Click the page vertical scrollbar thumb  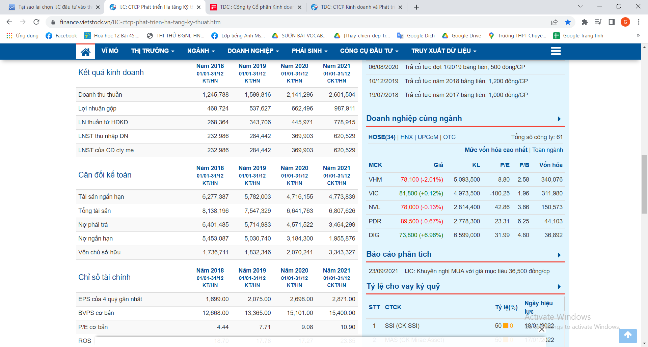point(644,185)
